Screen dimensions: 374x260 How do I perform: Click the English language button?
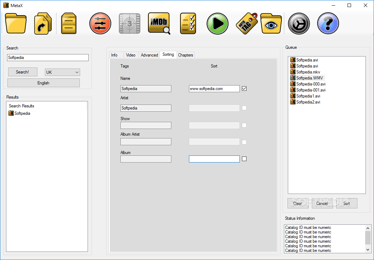(x=43, y=83)
